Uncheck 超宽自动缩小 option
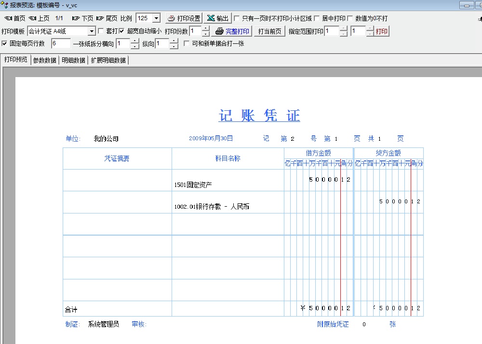This screenshot has width=482, height=344. click(122, 31)
